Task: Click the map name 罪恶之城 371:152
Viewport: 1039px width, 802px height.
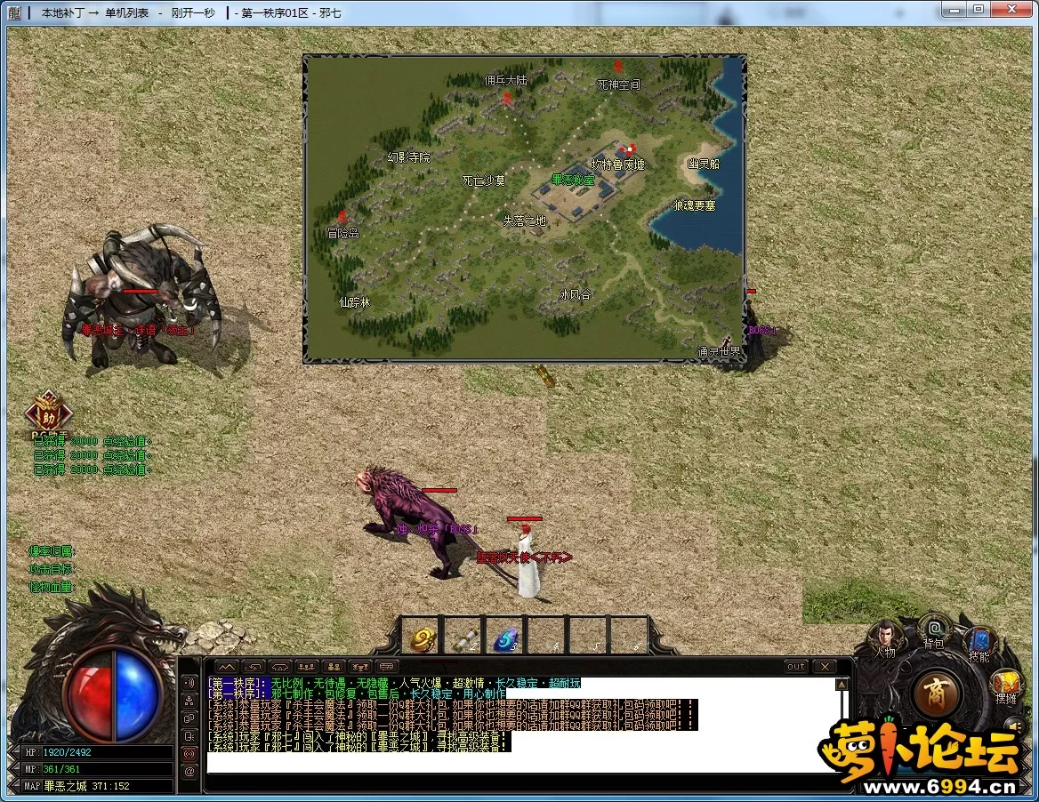Action: 87,786
